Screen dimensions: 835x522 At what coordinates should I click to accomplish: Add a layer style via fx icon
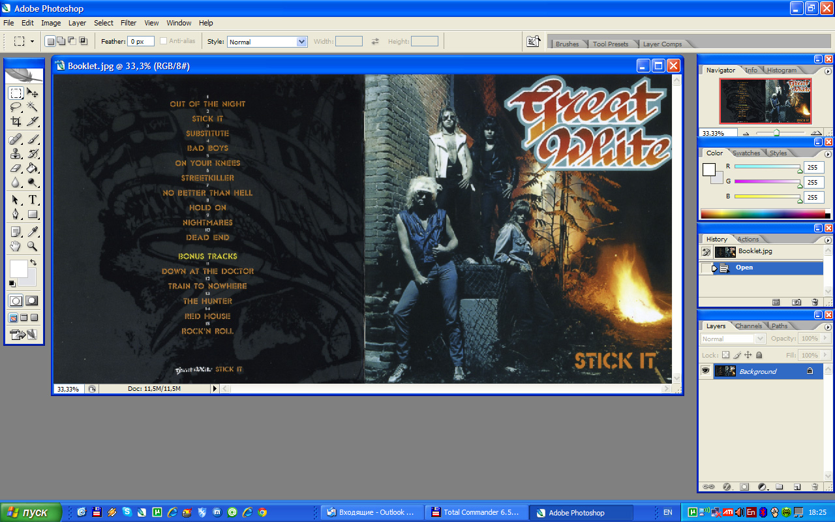[726, 487]
